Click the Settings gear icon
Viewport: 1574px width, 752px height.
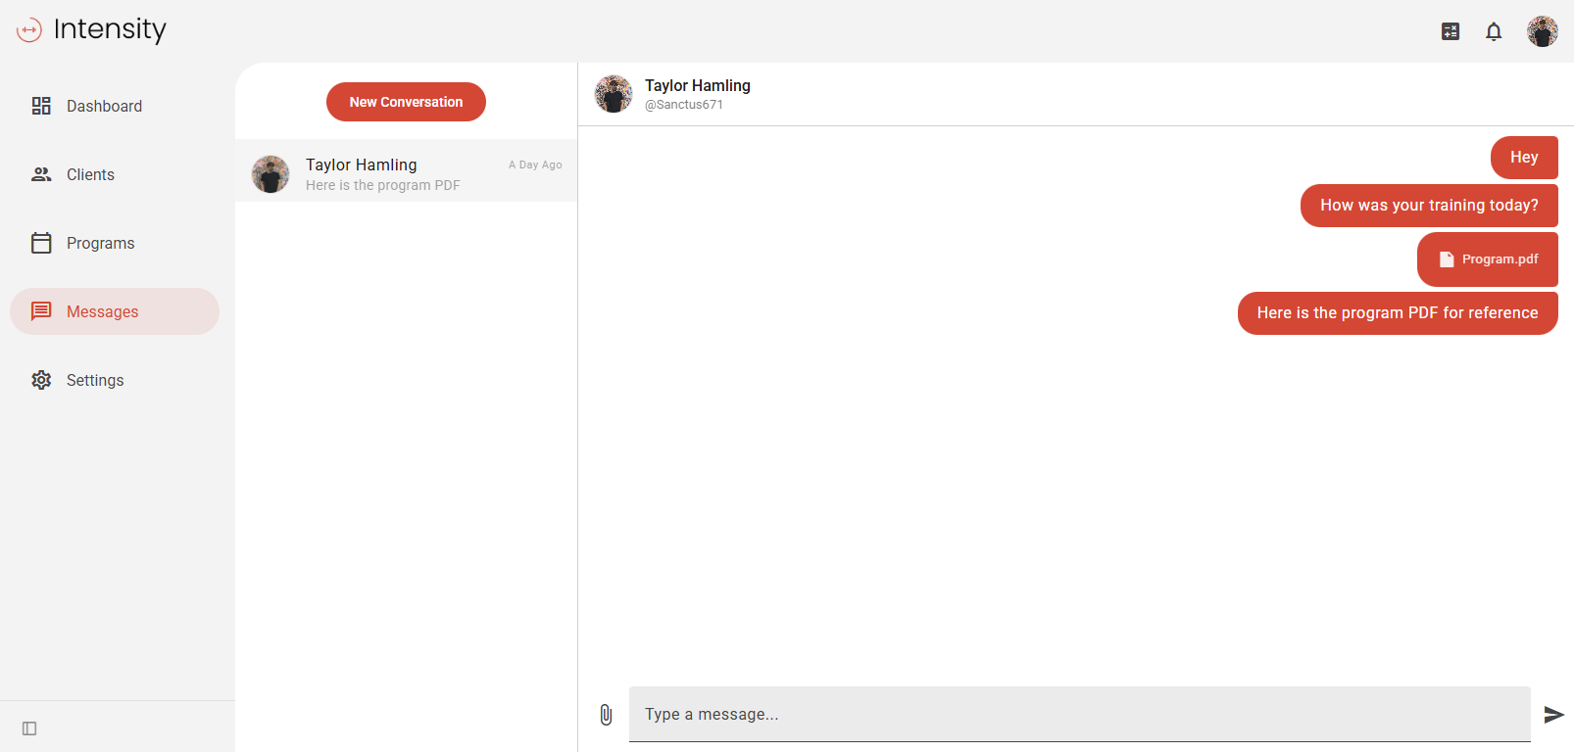click(41, 380)
